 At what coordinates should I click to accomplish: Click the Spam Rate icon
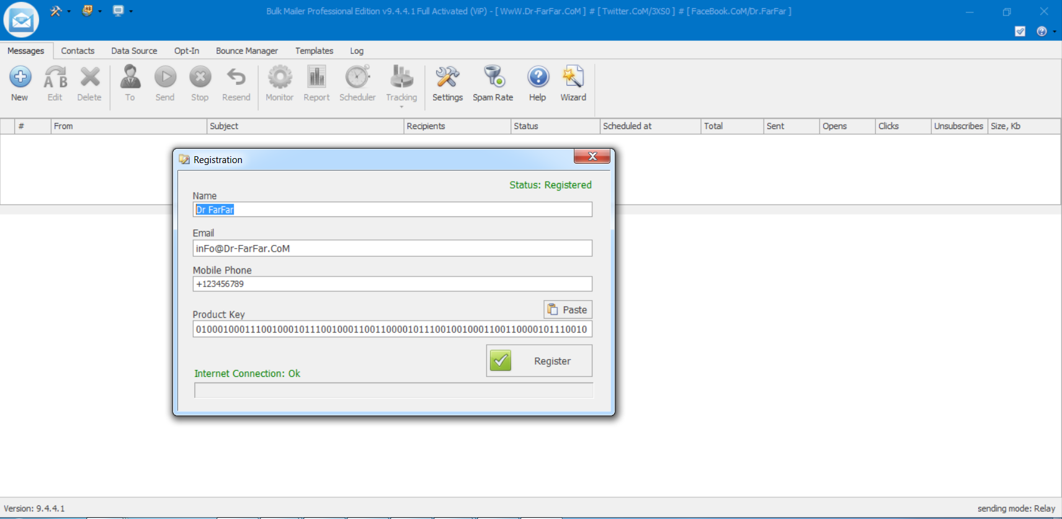click(493, 78)
